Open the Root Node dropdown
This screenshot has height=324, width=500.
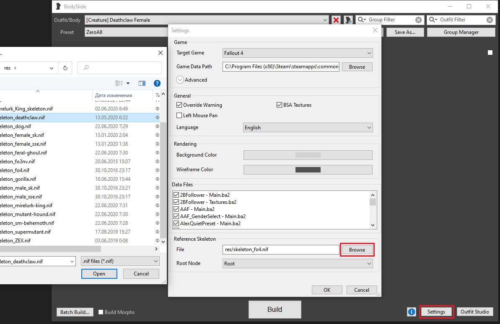[298, 263]
